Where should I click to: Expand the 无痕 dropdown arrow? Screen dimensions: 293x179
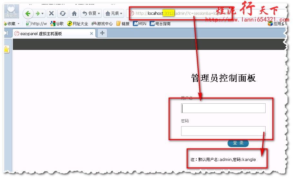tap(121, 14)
